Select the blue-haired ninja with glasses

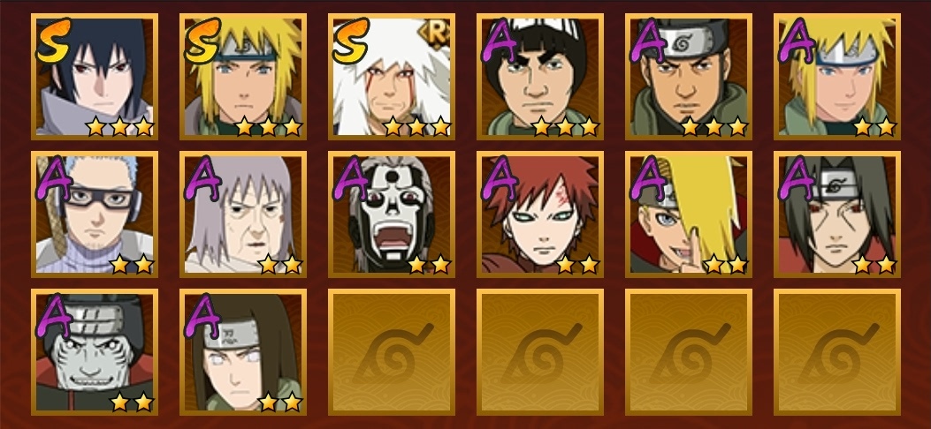click(95, 214)
